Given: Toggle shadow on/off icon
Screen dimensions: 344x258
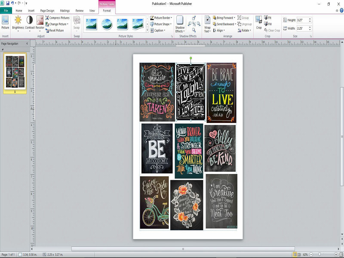Looking at the screenshot, I should pos(194,24).
